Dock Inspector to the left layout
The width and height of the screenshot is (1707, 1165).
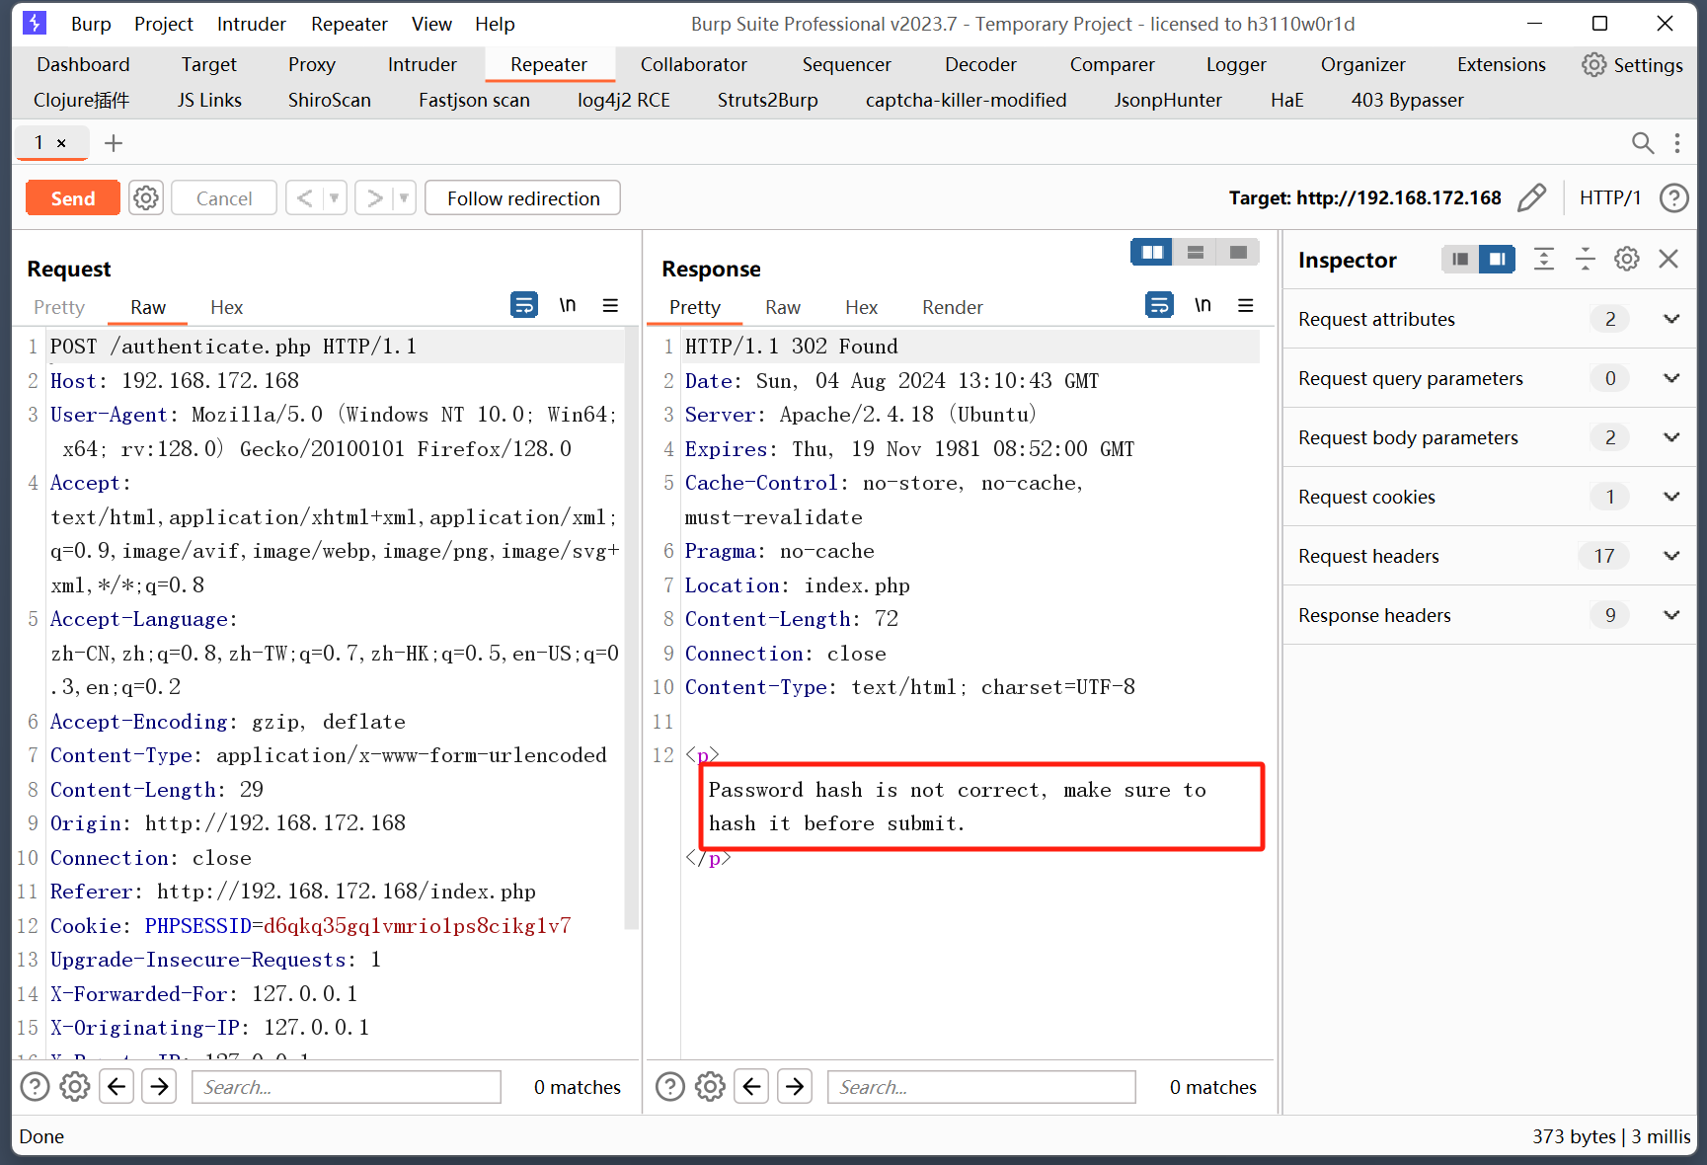tap(1460, 259)
